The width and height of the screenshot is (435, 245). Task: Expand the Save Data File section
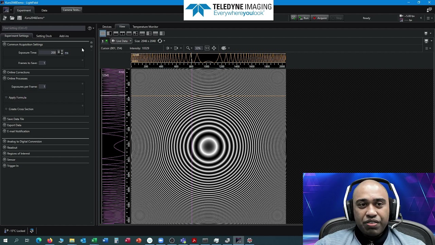click(4, 119)
